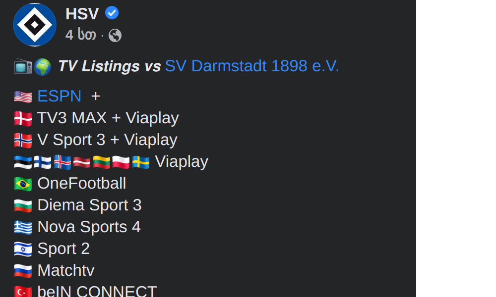The width and height of the screenshot is (496, 297).
Task: Click the 'TV Listings vs' heading text
Action: click(109, 66)
